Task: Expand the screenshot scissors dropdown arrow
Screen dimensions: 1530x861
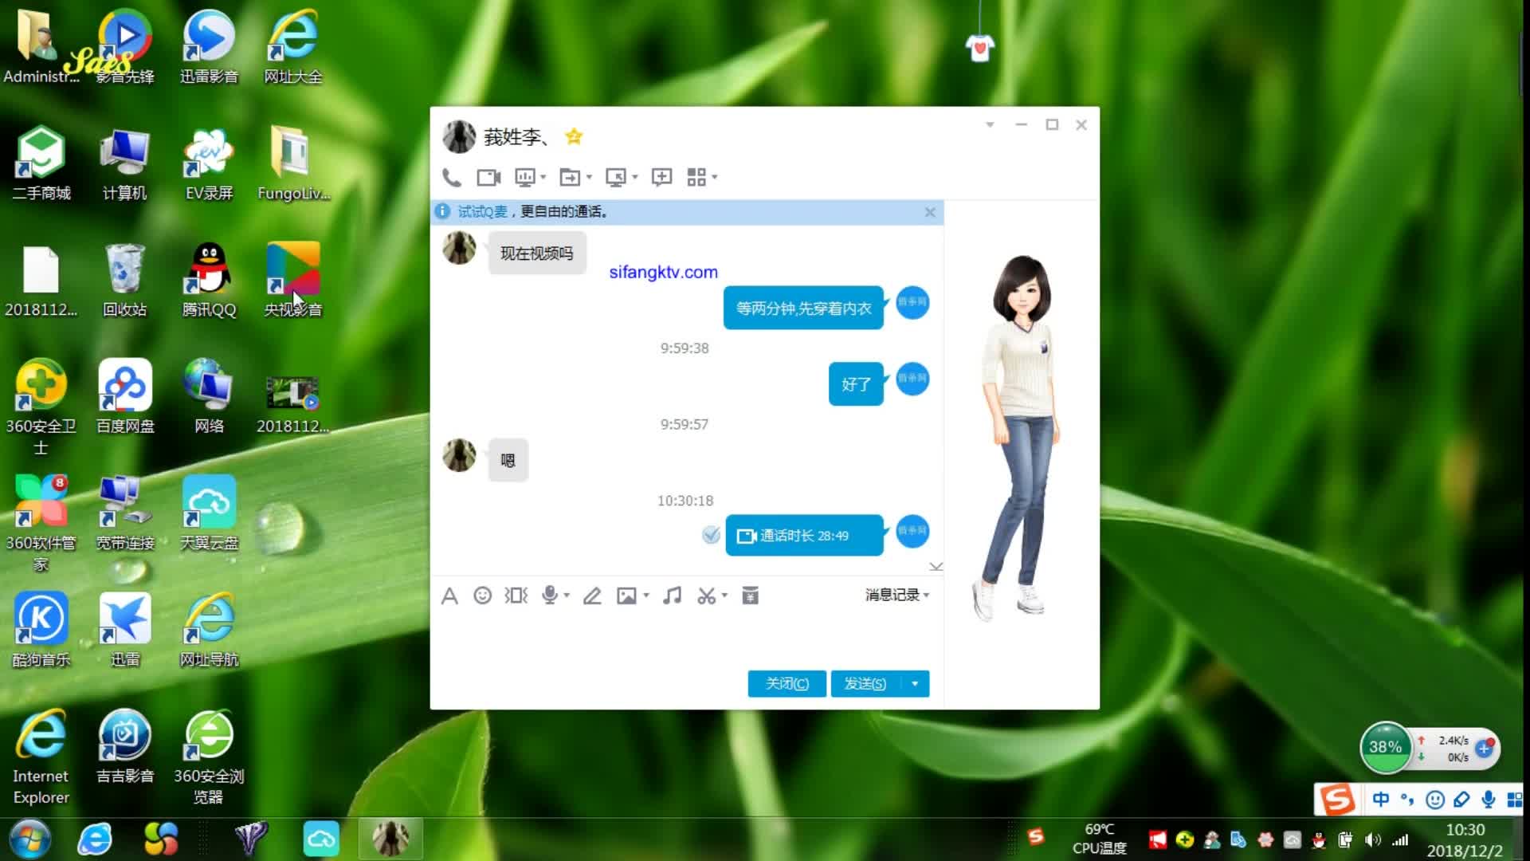Action: point(724,596)
